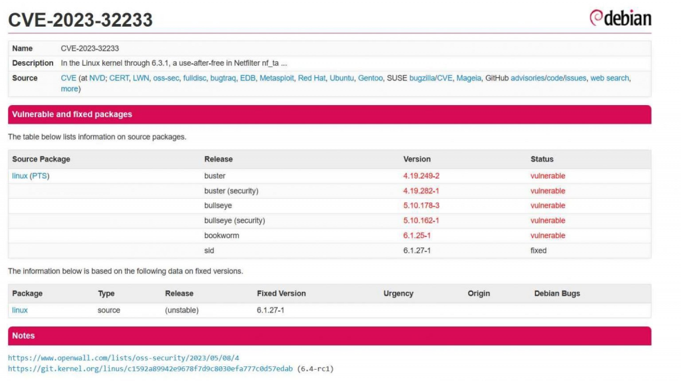This screenshot has width=681, height=381.
Task: Visit the oss-sec link
Action: pos(166,78)
